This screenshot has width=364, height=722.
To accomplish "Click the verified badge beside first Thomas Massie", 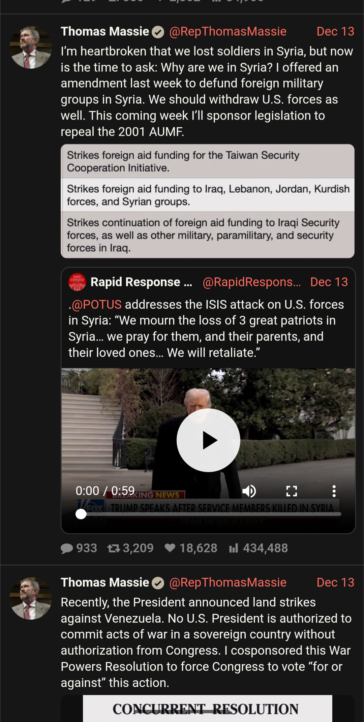I will click(158, 32).
